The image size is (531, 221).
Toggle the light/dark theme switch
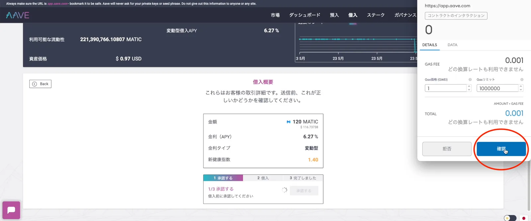(510, 218)
